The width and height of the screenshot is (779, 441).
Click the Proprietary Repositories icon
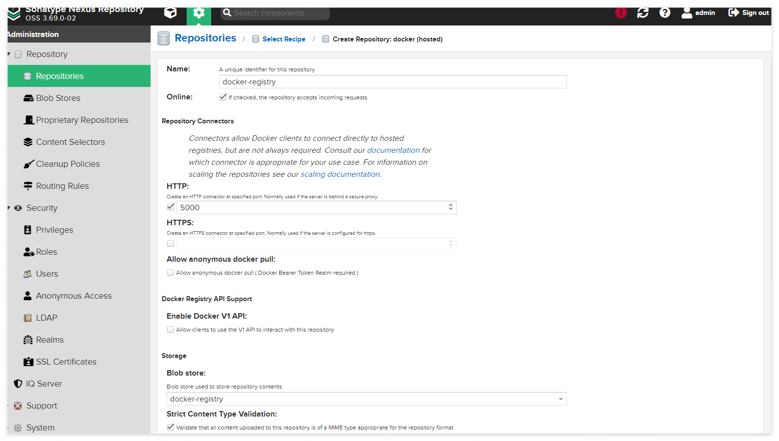(x=29, y=120)
